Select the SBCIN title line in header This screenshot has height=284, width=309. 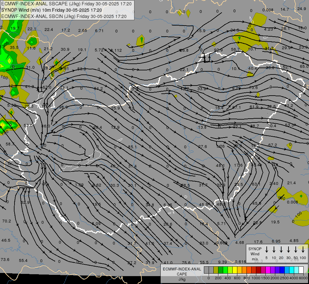click(x=64, y=16)
